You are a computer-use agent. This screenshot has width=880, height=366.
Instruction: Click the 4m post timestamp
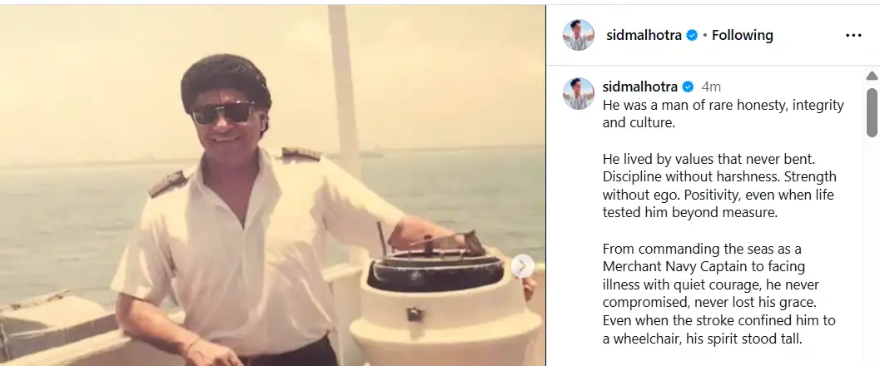pos(711,87)
